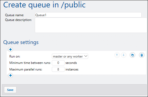This screenshot has width=148, height=97.
Task: Save the new queue
Action: (10, 90)
